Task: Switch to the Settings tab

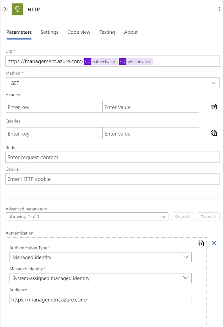Action: point(49,32)
